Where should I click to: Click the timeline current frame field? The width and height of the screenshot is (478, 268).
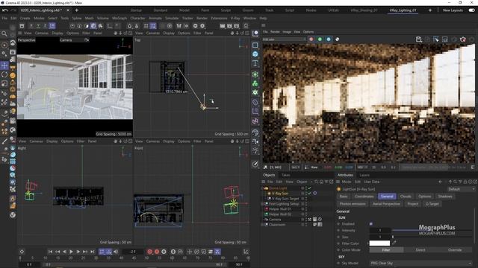click(133, 252)
